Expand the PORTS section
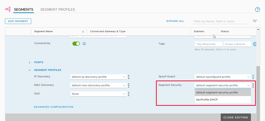The width and height of the screenshot is (265, 121). [x=30, y=62]
